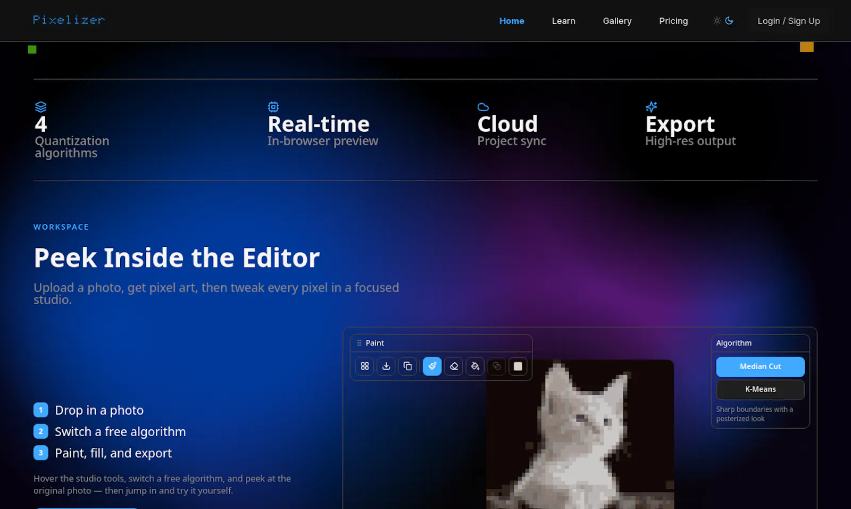Open the Learn nav item
The height and width of the screenshot is (509, 851).
coord(563,21)
